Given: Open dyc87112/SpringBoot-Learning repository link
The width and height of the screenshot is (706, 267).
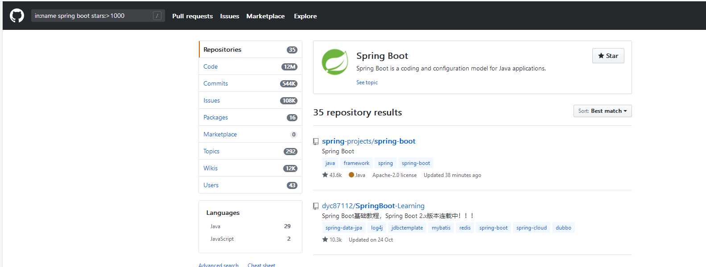Looking at the screenshot, I should point(373,206).
